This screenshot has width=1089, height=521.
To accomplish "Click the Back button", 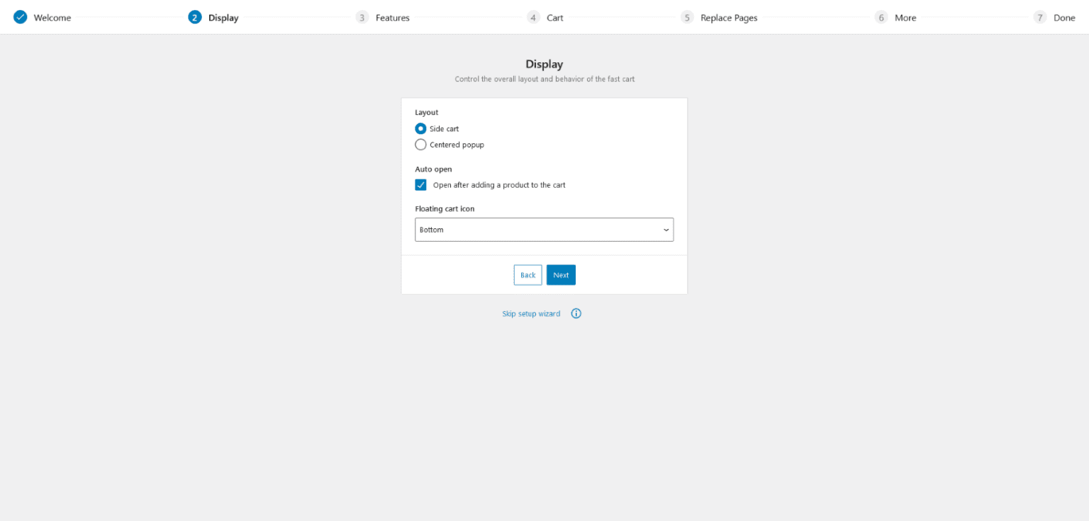I will click(x=527, y=274).
